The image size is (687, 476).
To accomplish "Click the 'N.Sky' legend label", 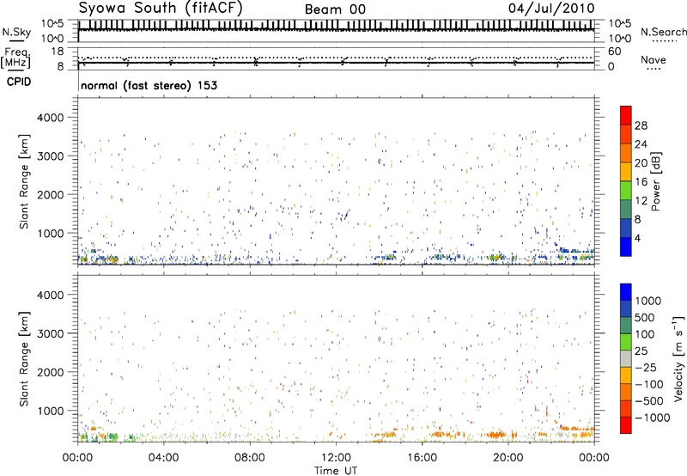I will pos(16,32).
